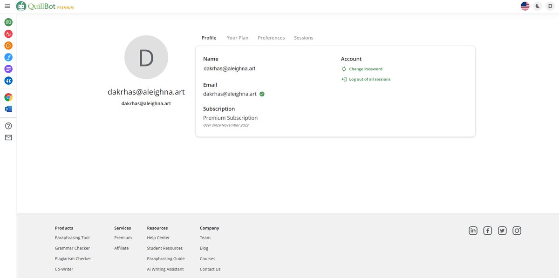Switch to the Profile tab

pos(209,38)
